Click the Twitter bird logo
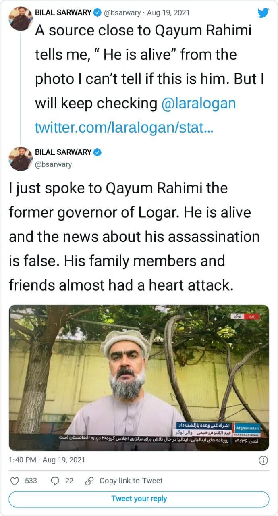The image size is (278, 516). tap(263, 13)
